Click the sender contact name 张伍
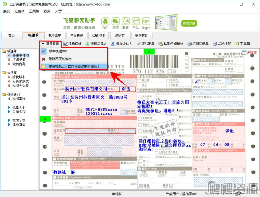This screenshot has height=197, width=260. pos(126,89)
